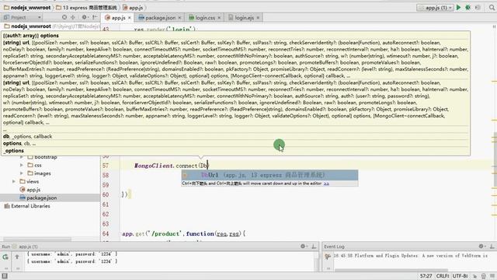
Task: Click the Event Log notification icon
Action: coord(328,257)
